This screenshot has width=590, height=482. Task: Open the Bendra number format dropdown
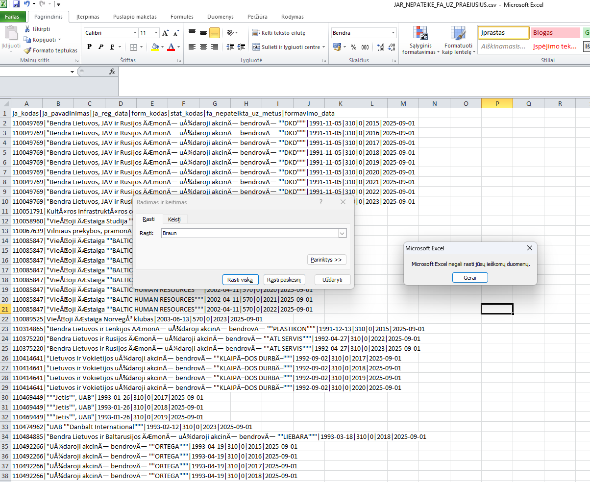(x=393, y=33)
